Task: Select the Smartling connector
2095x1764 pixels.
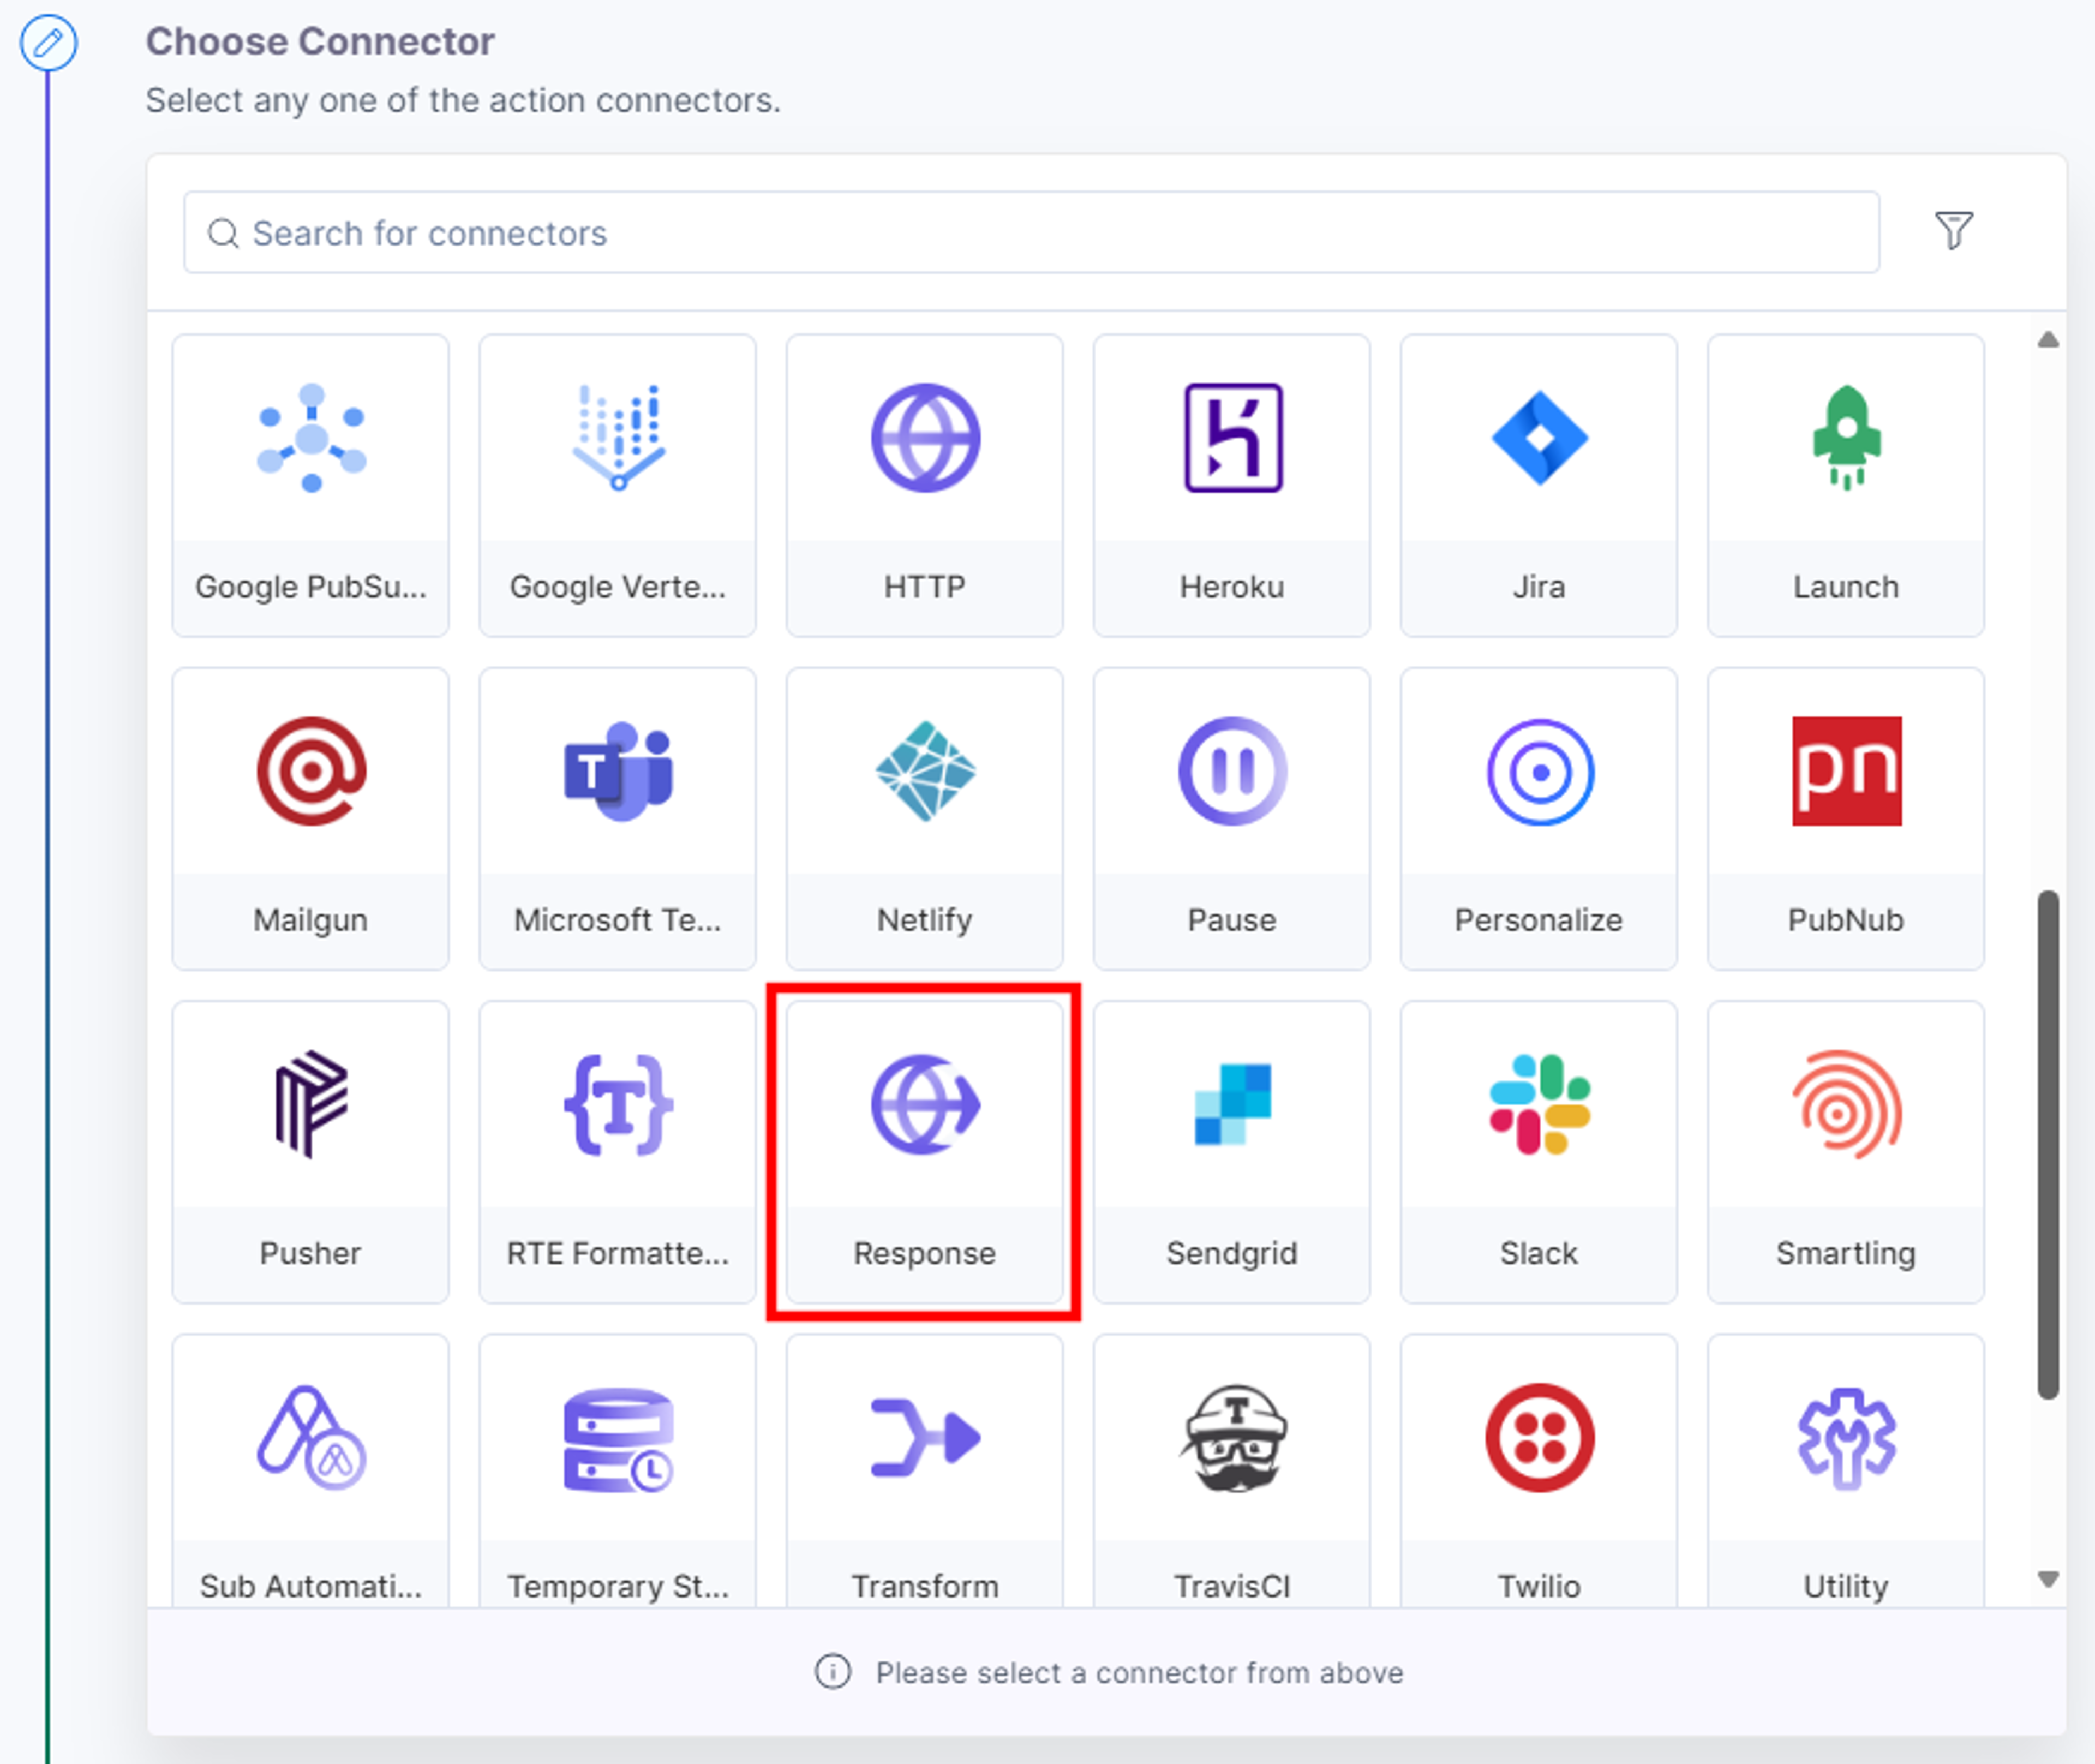Action: [x=1845, y=1151]
